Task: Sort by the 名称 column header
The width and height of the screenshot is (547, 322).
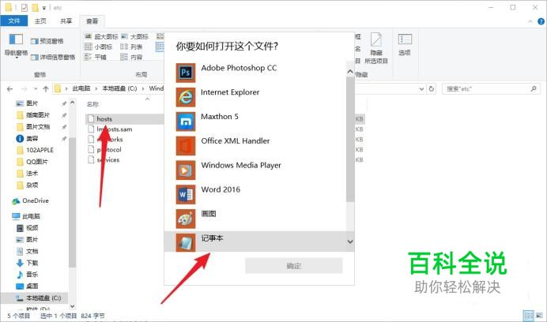Action: pos(92,104)
